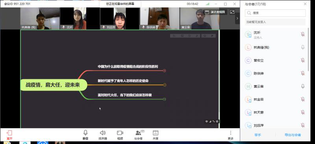Enter fullscreen using the expand arrows icon
Image resolution: width=315 pixels, height=144 pixels.
pos(232,12)
